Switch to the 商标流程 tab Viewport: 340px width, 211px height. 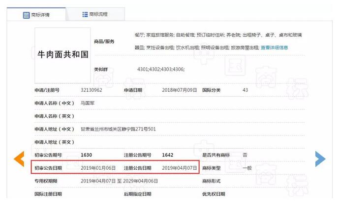point(95,14)
